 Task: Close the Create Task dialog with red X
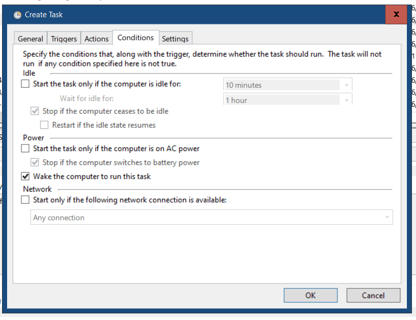396,15
